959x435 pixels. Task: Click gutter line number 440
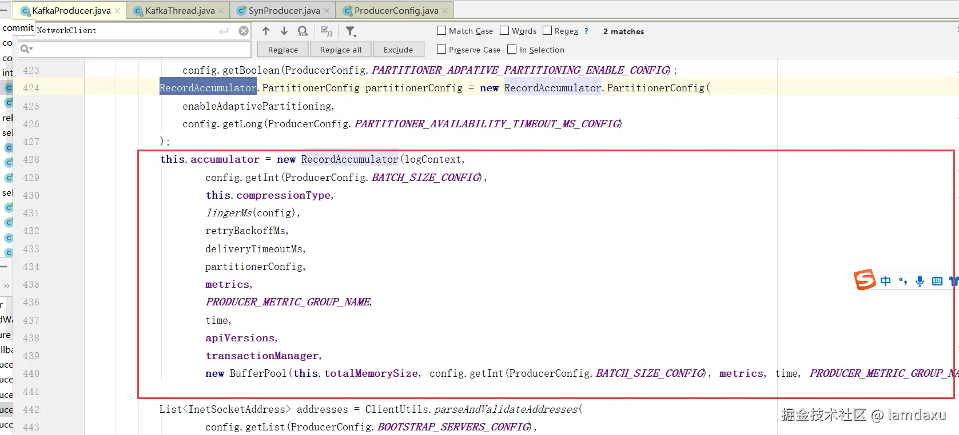(x=31, y=374)
